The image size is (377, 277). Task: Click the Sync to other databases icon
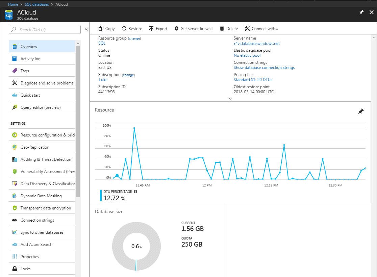pos(15,232)
